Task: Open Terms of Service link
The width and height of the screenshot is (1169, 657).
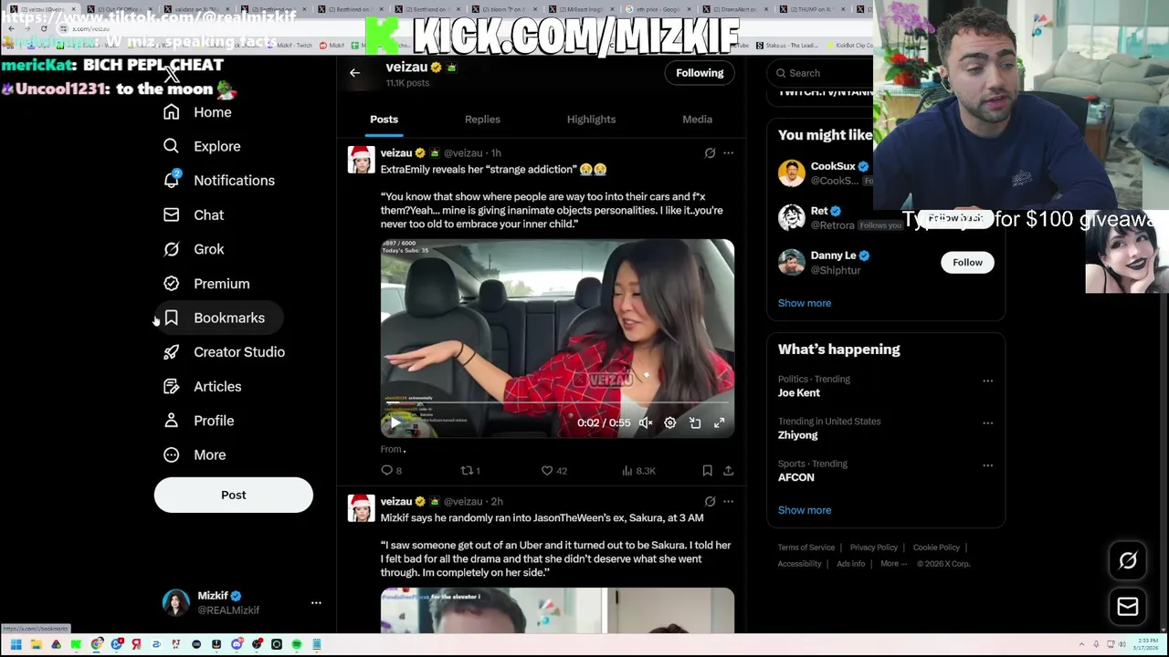Action: (x=806, y=547)
